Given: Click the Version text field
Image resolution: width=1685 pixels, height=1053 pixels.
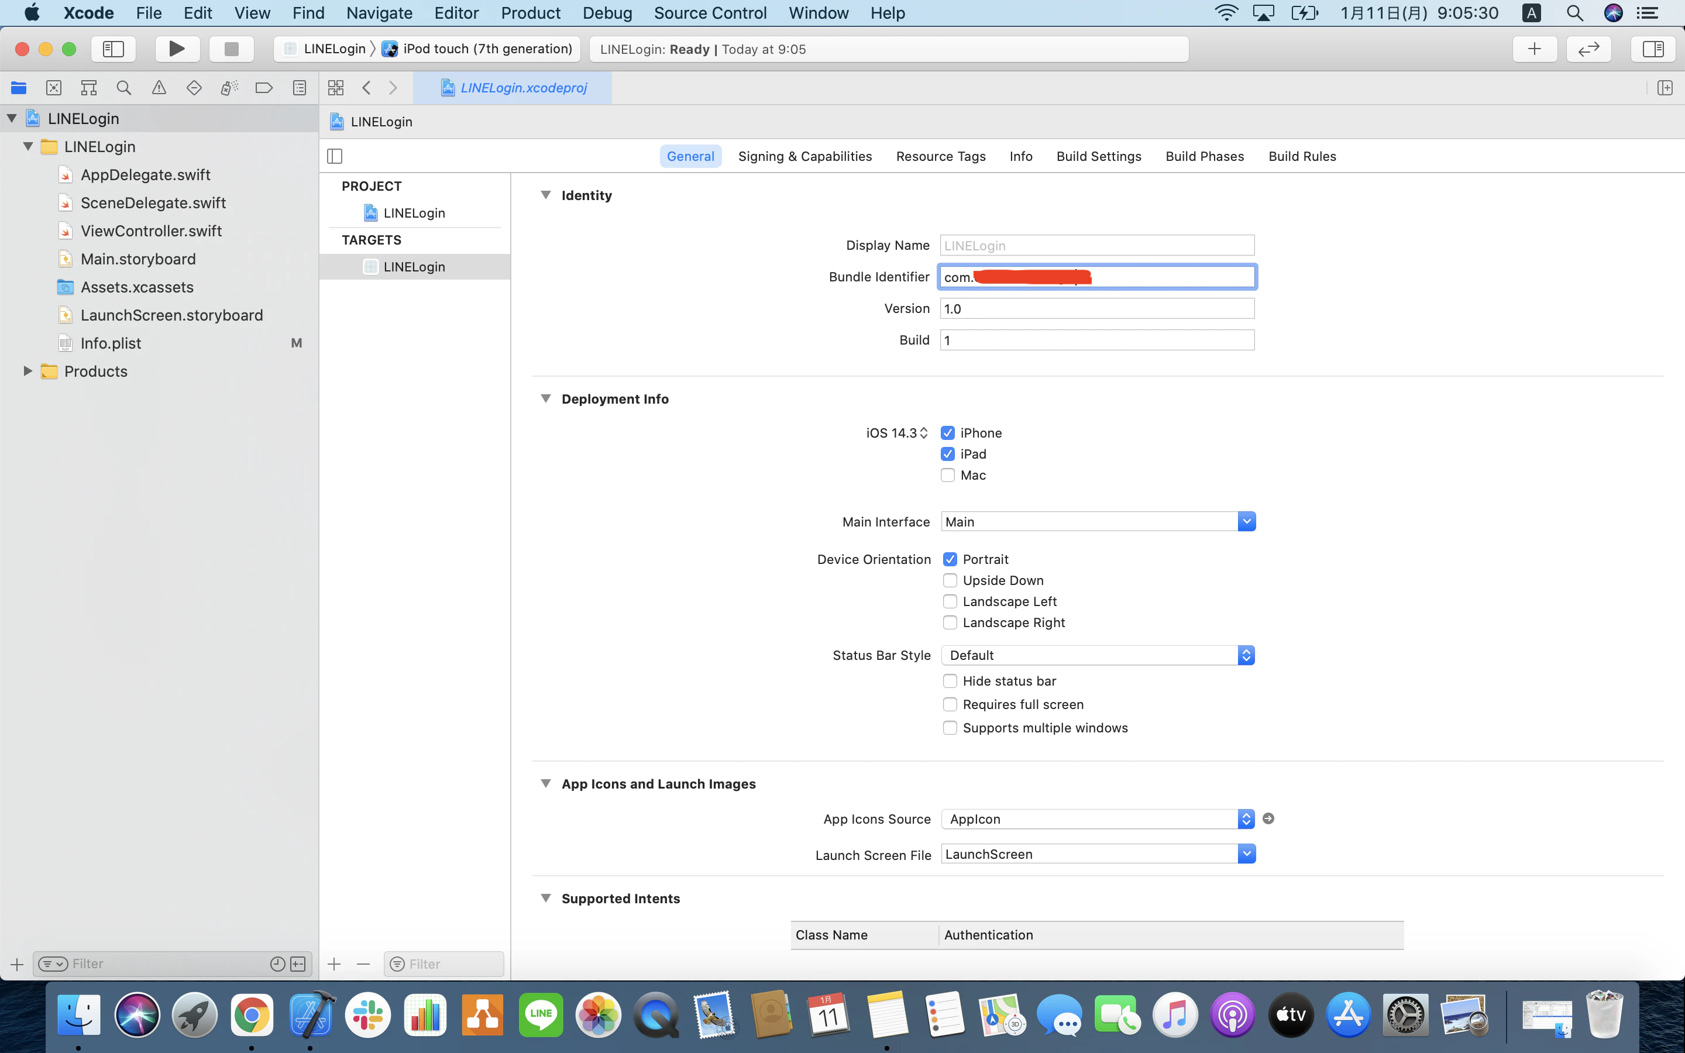Looking at the screenshot, I should (1098, 308).
